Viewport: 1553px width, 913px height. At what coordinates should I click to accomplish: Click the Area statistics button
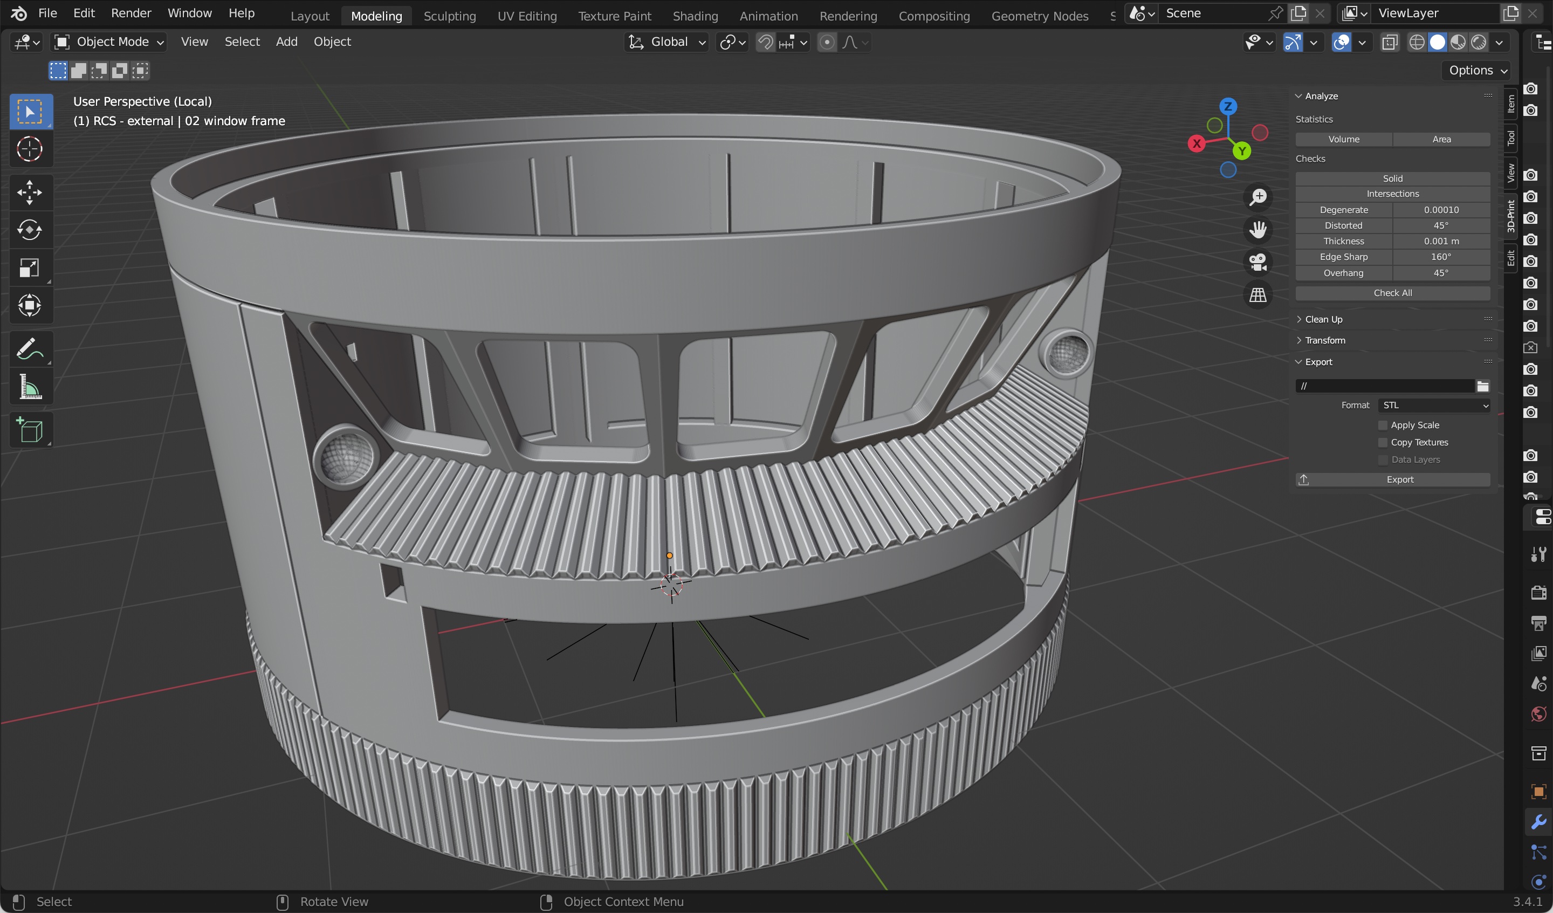(x=1441, y=139)
